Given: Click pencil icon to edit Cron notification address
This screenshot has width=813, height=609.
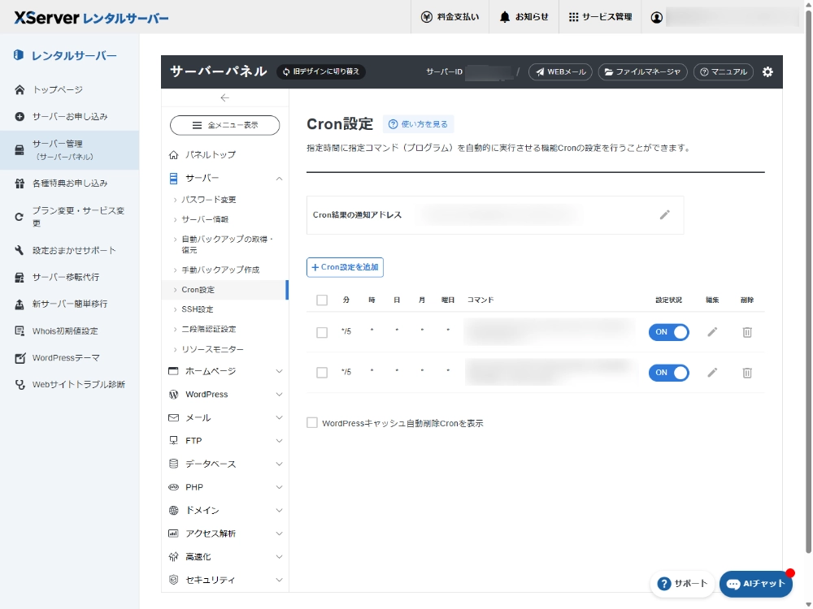Looking at the screenshot, I should 664,215.
